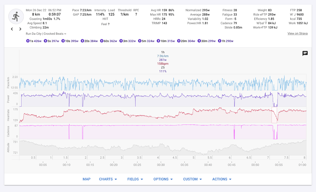Click the kcal 735 value
Viewport: 316px width, 192px height.
299,19
